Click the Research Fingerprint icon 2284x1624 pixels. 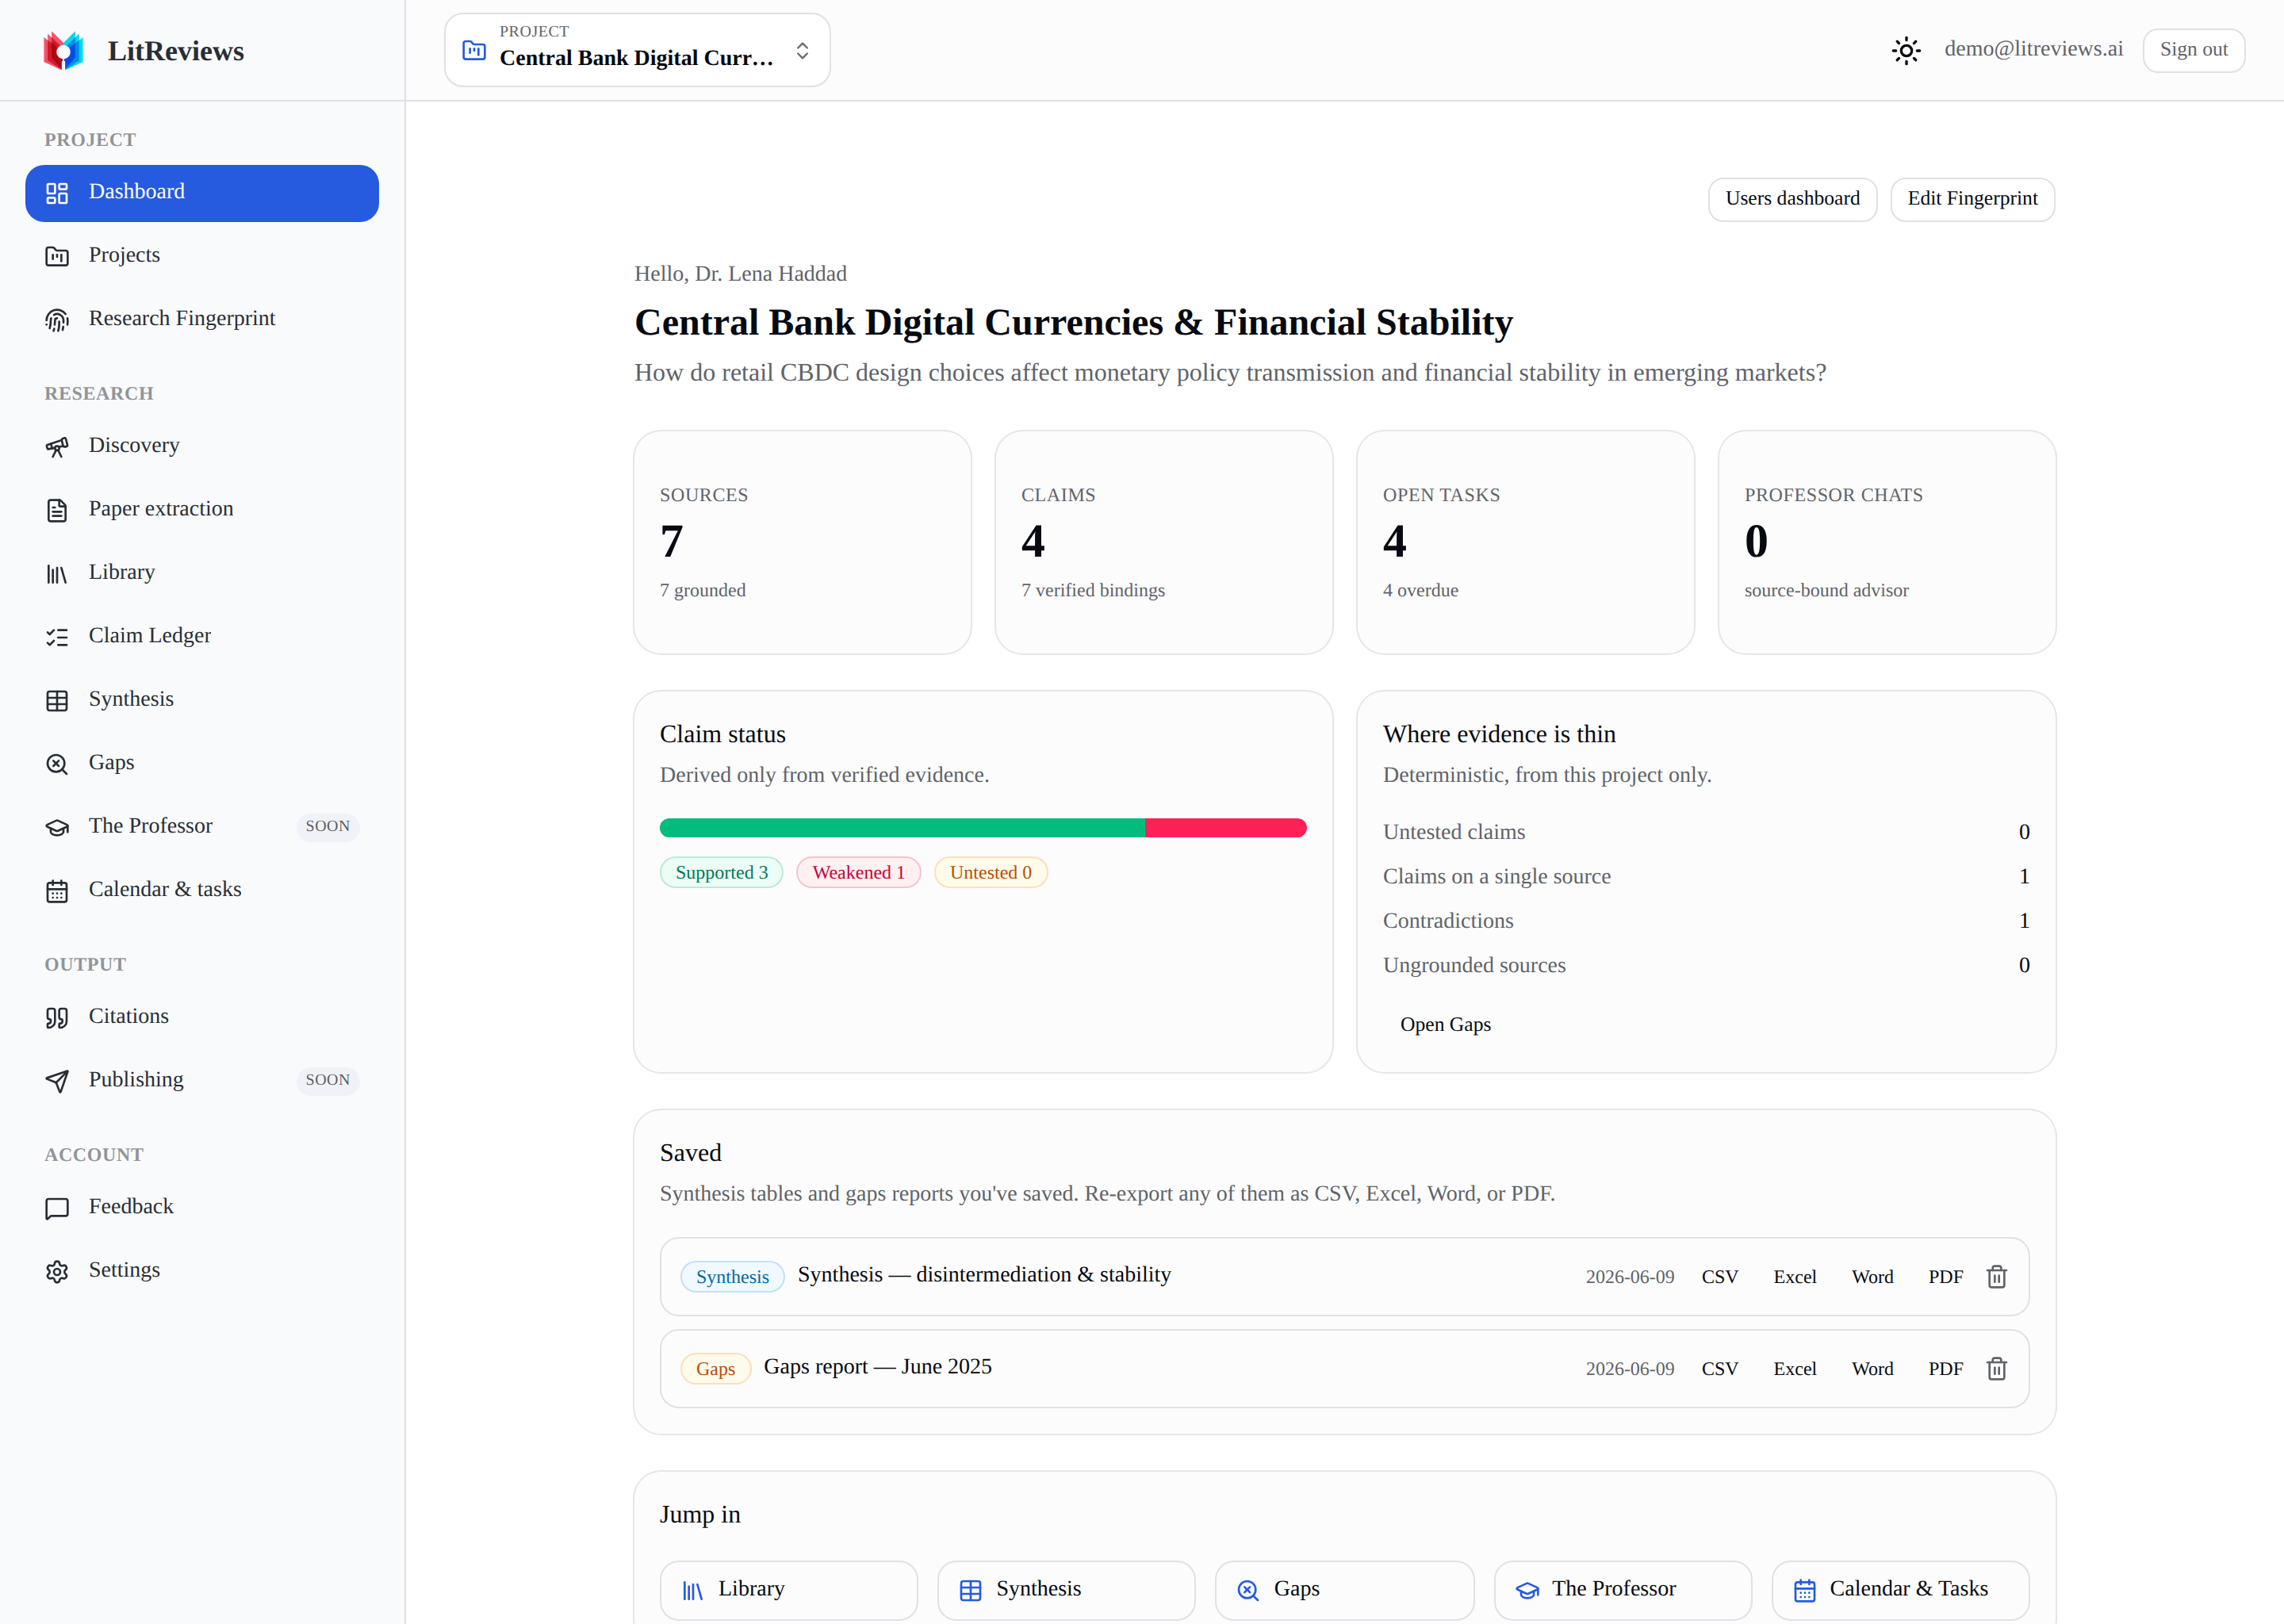coord(57,320)
